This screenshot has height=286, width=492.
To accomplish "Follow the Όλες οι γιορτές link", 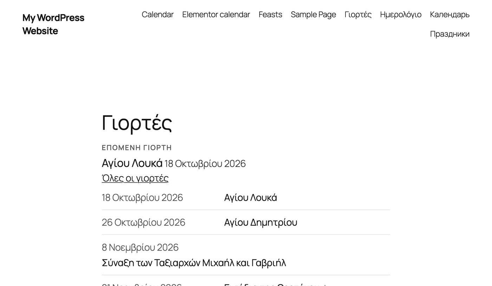I will click(x=135, y=178).
